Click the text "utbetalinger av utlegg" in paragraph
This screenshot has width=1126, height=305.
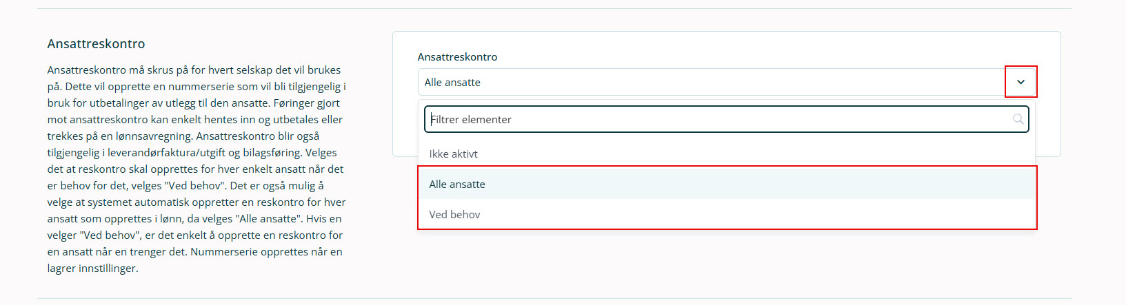tap(143, 103)
